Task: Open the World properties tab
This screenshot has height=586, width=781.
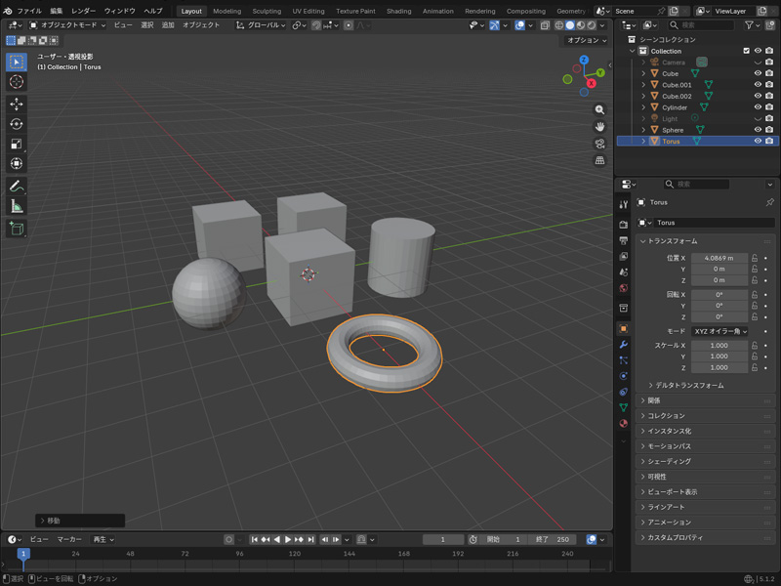Action: (x=623, y=288)
